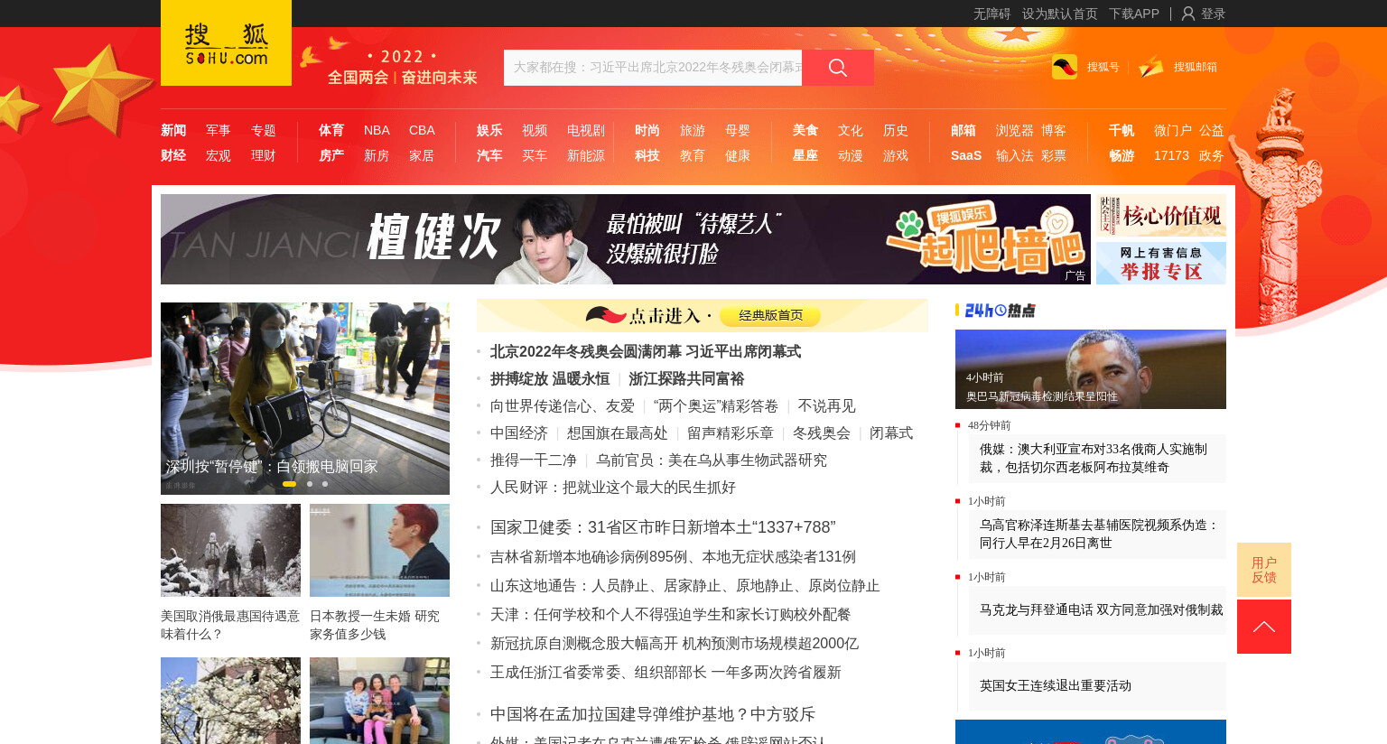Open 马克龙与拜登通电话 news card
The width and height of the screenshot is (1387, 744).
click(1097, 609)
